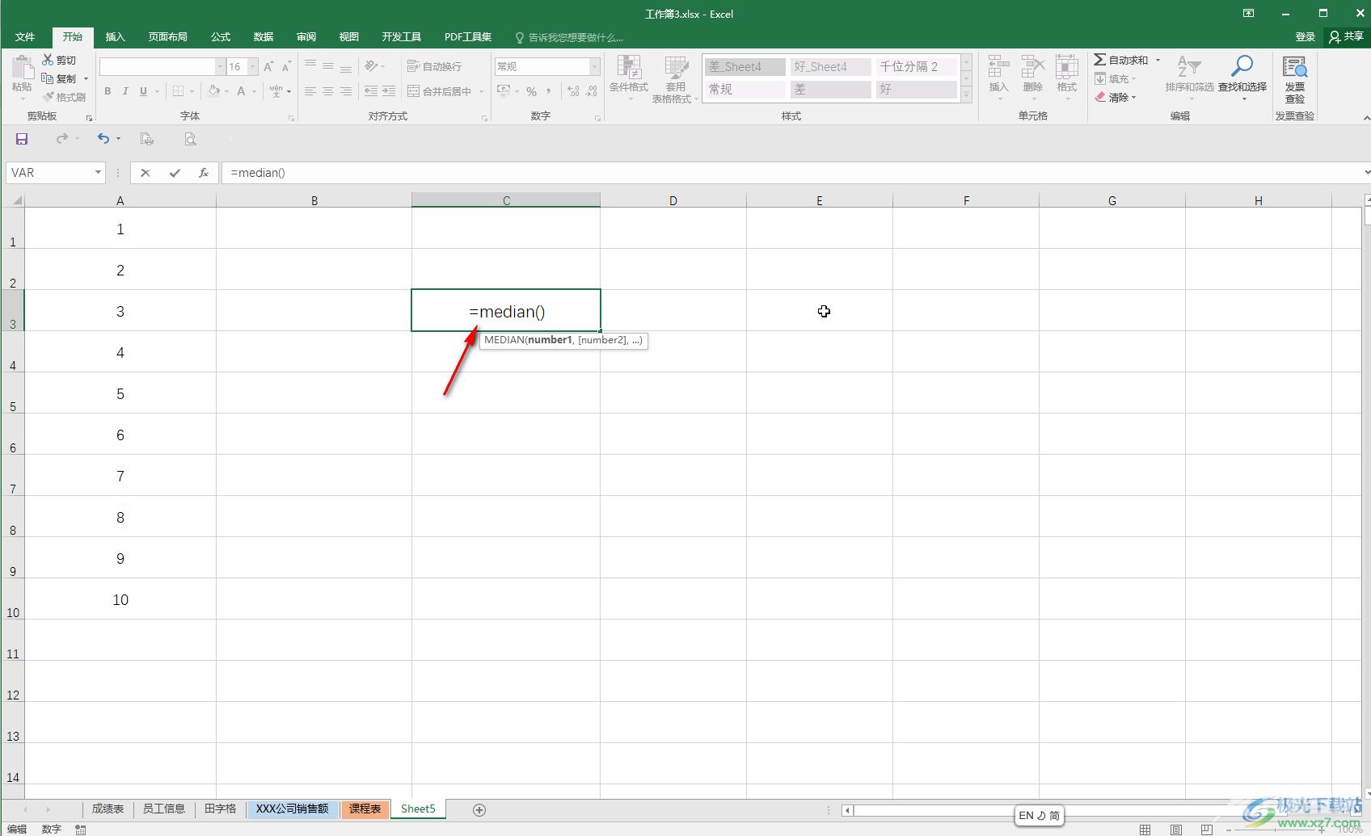Open Conditional Formatting (条件格式)
The height and width of the screenshot is (836, 1371).
629,79
